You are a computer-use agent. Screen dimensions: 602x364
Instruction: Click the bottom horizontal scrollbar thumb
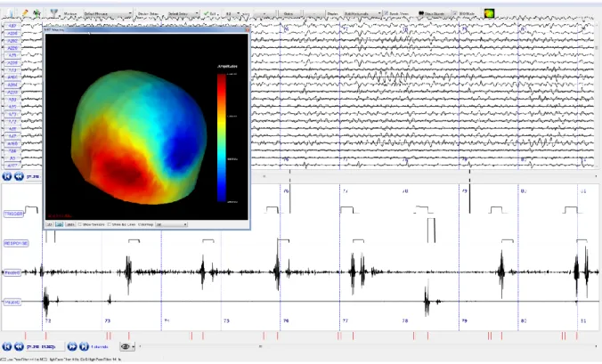pyautogui.click(x=260, y=346)
